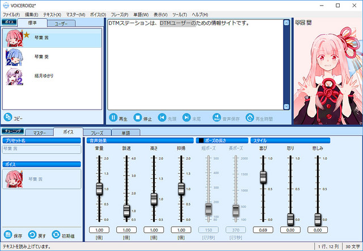Click the 再生時間 playback time icon

250,118
